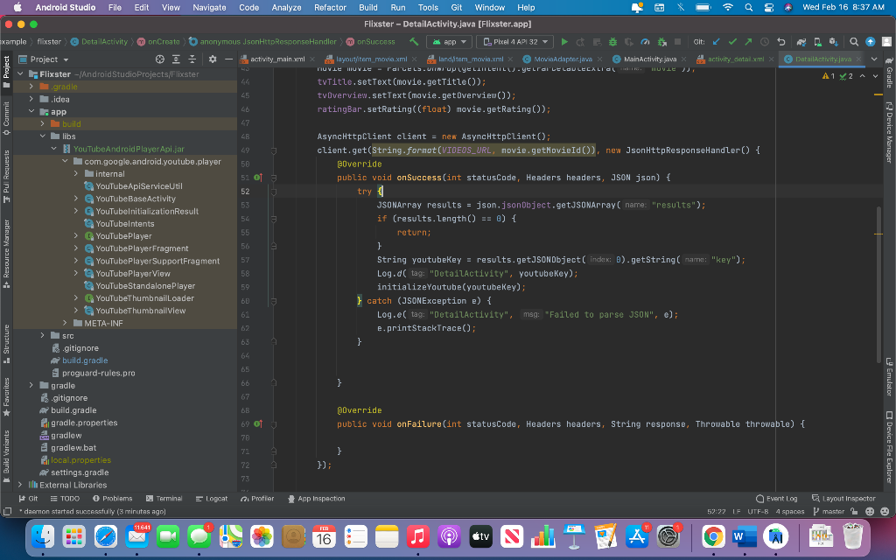Open the Project view selector dropdown
The height and width of the screenshot is (560, 896).
click(44, 59)
